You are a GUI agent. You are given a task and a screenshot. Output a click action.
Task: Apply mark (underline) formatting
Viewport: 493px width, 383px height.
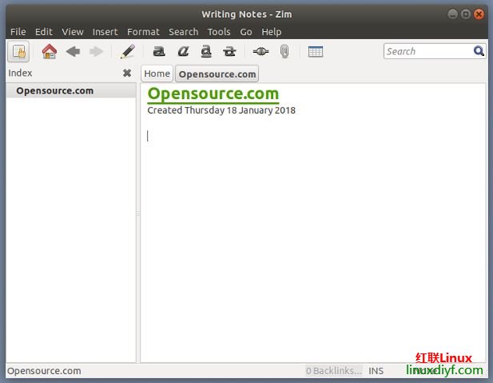click(206, 52)
